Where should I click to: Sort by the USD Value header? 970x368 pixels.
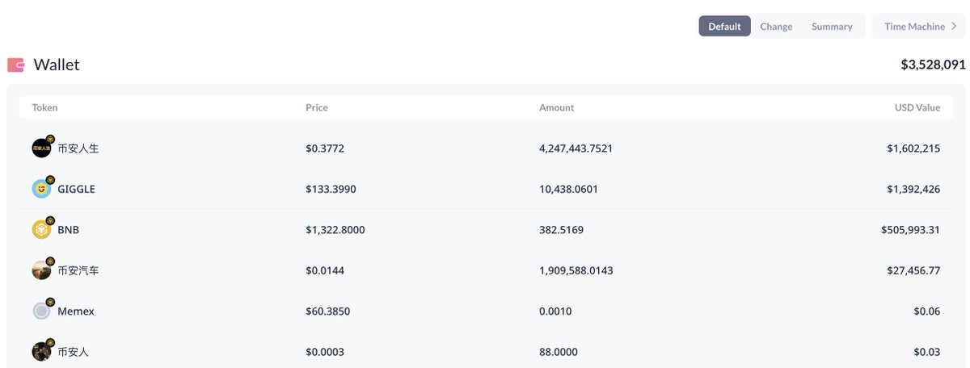click(x=917, y=107)
